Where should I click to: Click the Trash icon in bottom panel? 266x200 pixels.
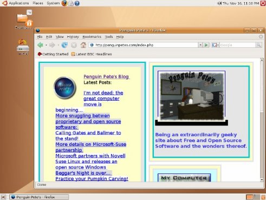pyautogui.click(x=263, y=197)
